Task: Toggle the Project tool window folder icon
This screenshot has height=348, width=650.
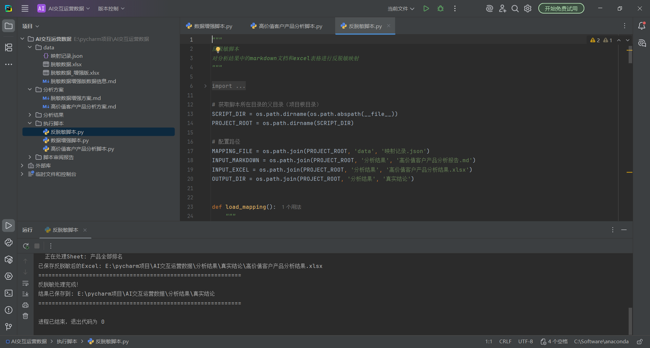Action: click(9, 26)
